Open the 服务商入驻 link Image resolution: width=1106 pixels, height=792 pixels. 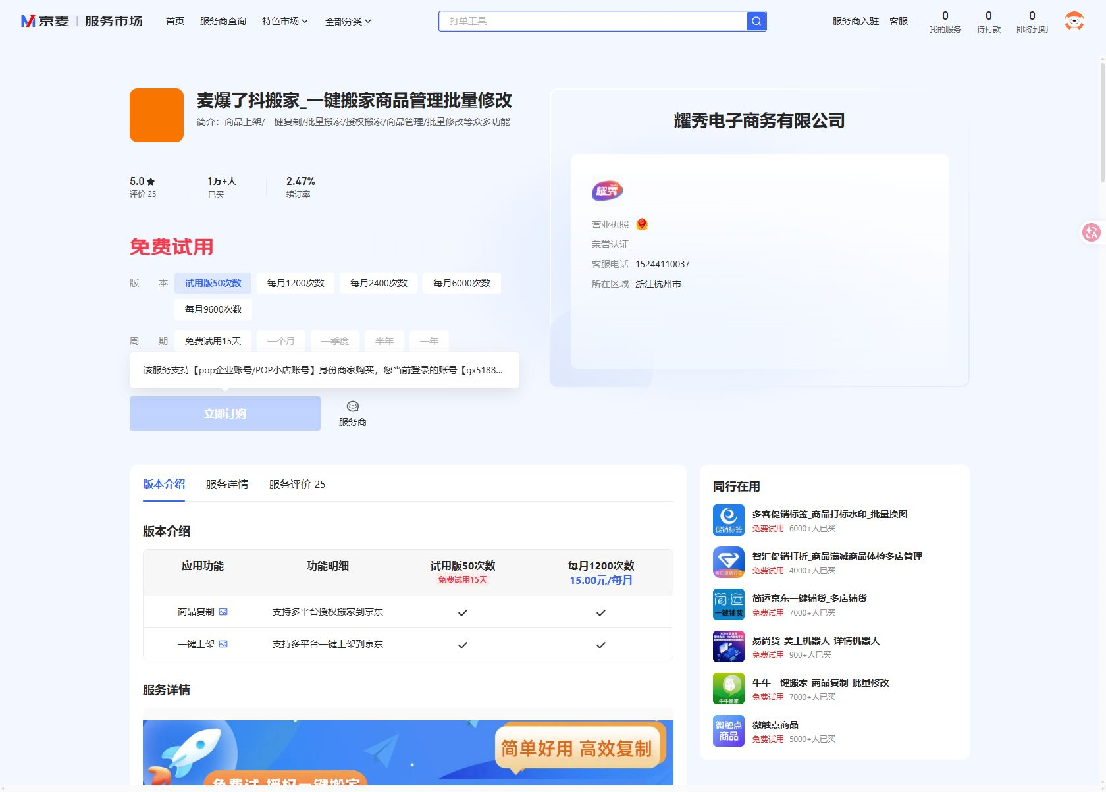click(856, 21)
